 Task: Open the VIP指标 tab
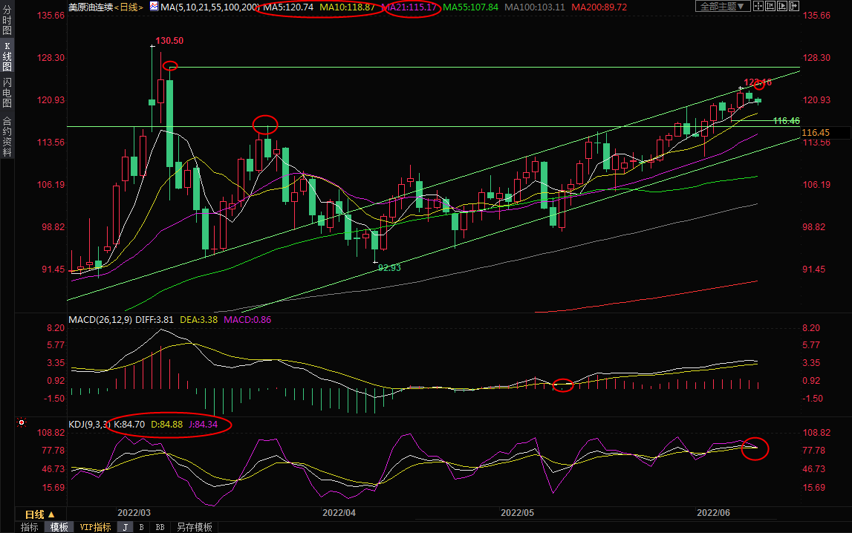(95, 527)
